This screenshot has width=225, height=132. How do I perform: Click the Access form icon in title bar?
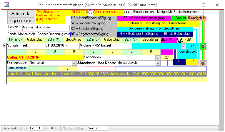click(6, 5)
